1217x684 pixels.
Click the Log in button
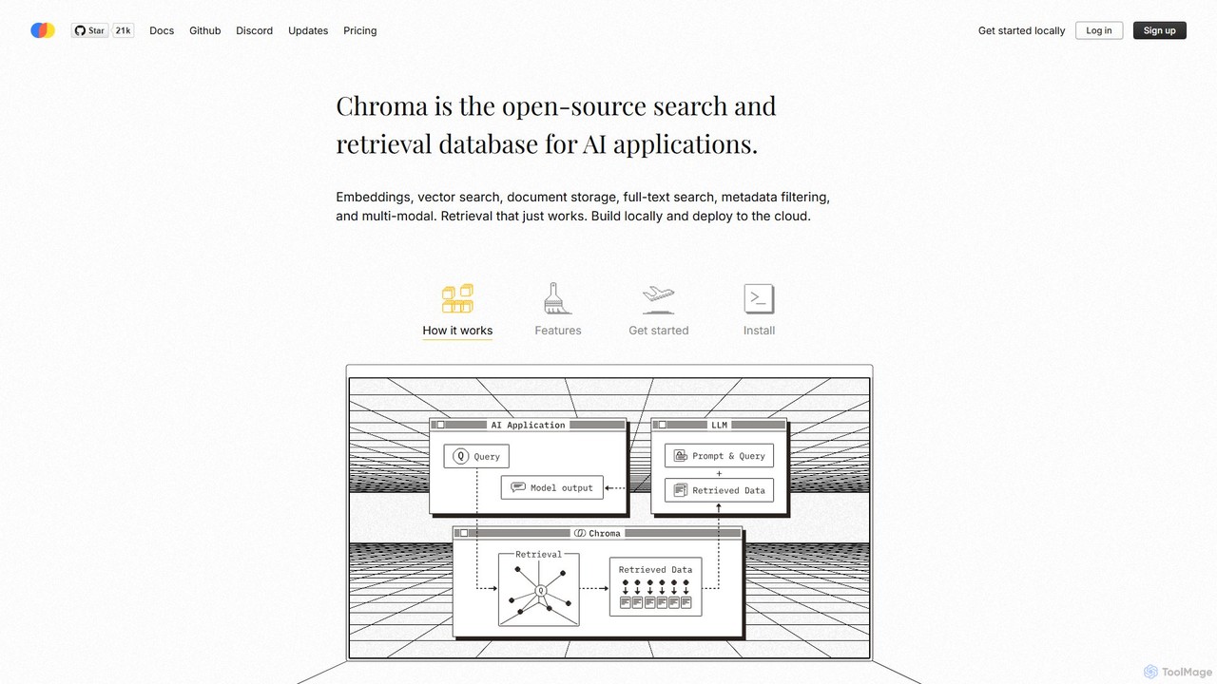click(1099, 30)
